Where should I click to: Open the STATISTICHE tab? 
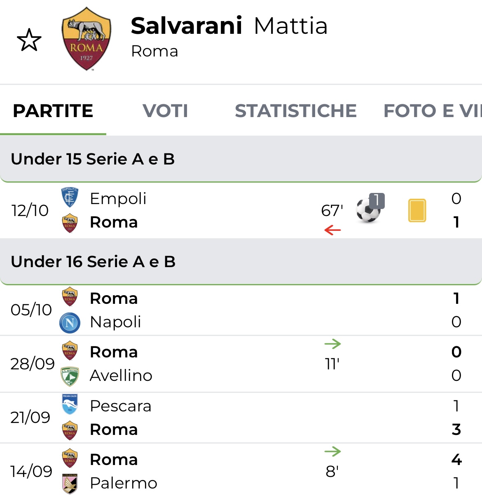pyautogui.click(x=295, y=111)
